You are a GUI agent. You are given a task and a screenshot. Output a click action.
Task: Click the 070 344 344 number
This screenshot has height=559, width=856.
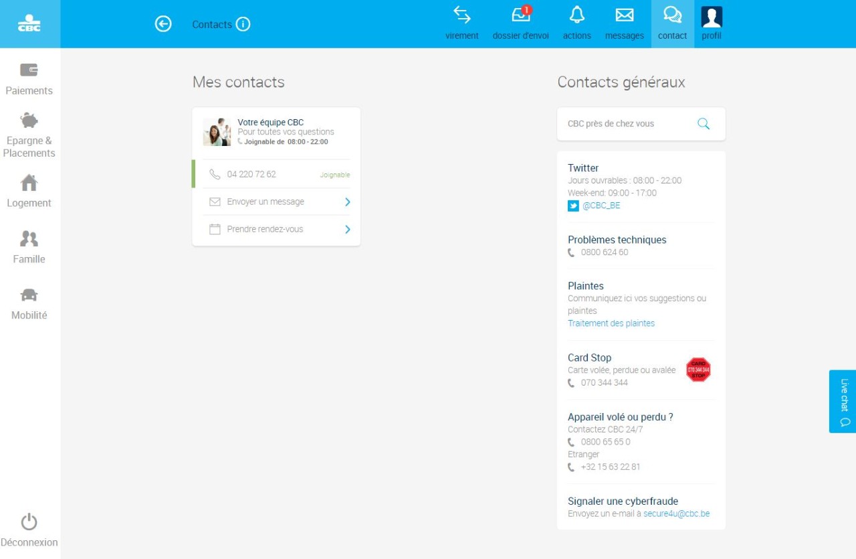click(605, 383)
